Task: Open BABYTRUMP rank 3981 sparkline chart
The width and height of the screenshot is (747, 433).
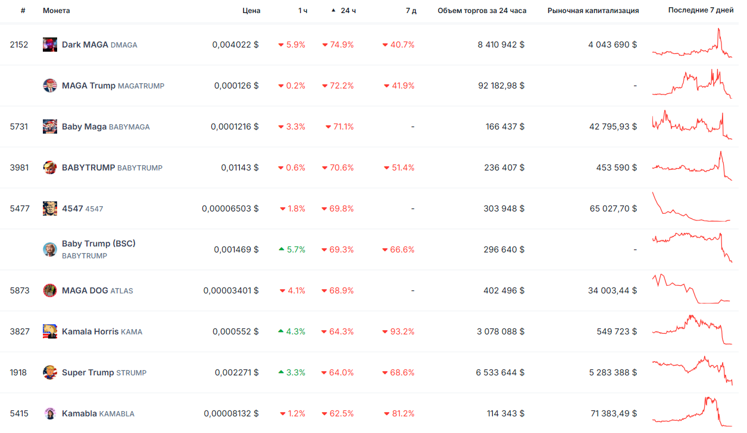Action: click(692, 166)
